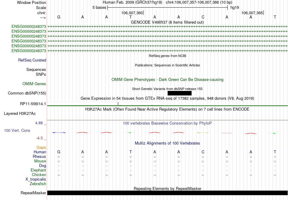The image size is (288, 200).
Task: Click the G base in chr4 sequence row
Action: click(x=59, y=17)
